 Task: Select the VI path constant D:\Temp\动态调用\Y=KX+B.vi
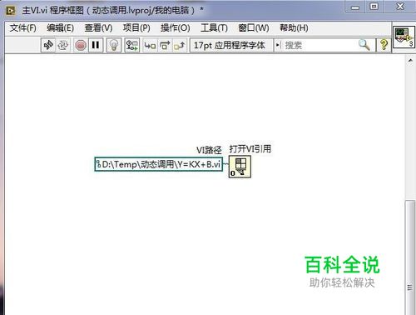click(x=159, y=164)
